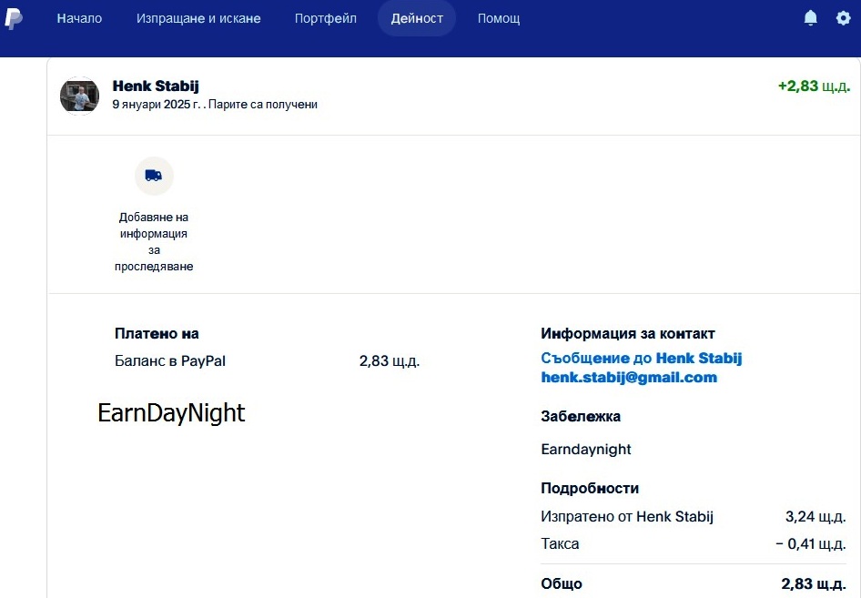Click the Подробности heading
Screen dimensions: 861x598
tap(590, 488)
